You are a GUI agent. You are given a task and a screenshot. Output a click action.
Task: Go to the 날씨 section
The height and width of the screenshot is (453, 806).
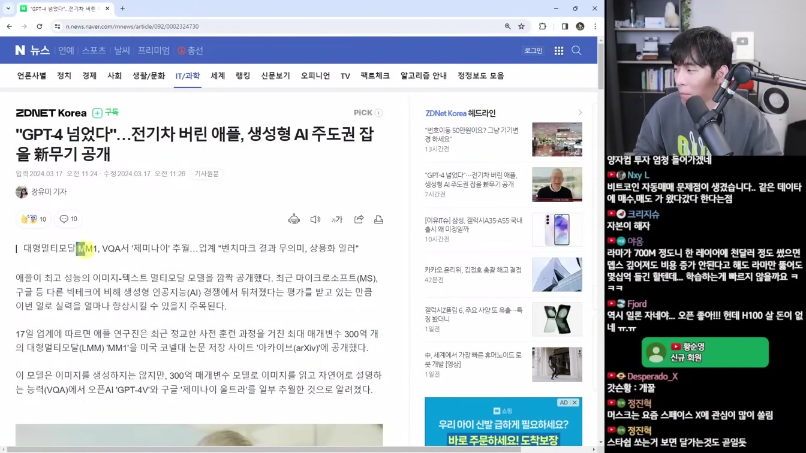pos(122,51)
